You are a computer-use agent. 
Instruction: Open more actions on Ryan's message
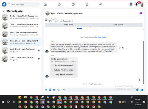(126, 48)
